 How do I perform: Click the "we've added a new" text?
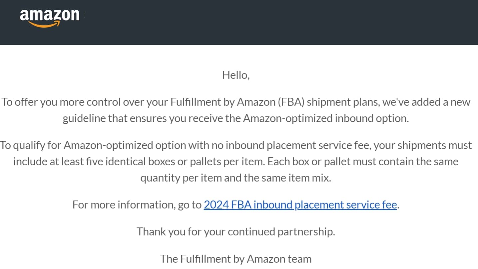click(x=426, y=102)
